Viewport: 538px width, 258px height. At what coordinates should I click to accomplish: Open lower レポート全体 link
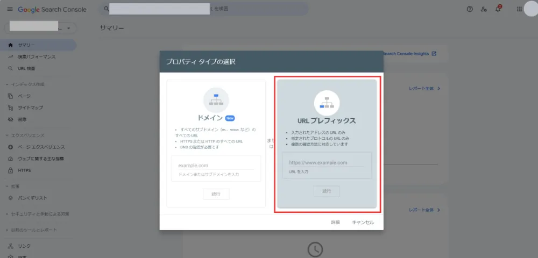(x=424, y=210)
